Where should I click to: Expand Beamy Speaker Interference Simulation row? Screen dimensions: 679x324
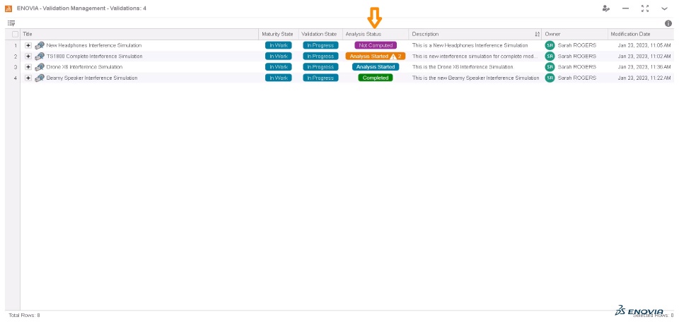coord(28,78)
